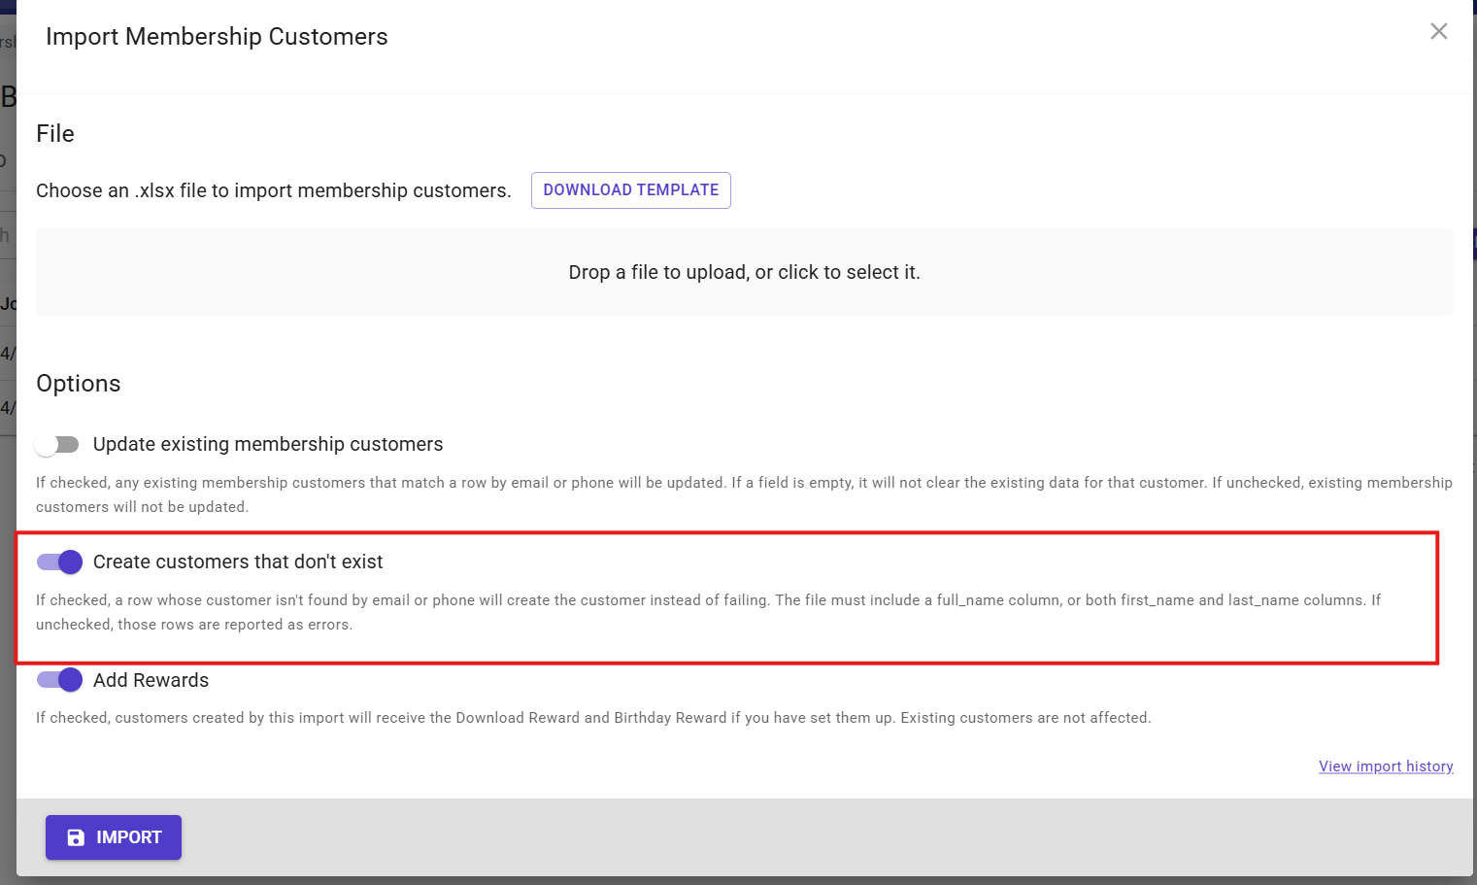The width and height of the screenshot is (1477, 885).
Task: Disable the Create customers that don't exist switch
Action: coord(59,562)
